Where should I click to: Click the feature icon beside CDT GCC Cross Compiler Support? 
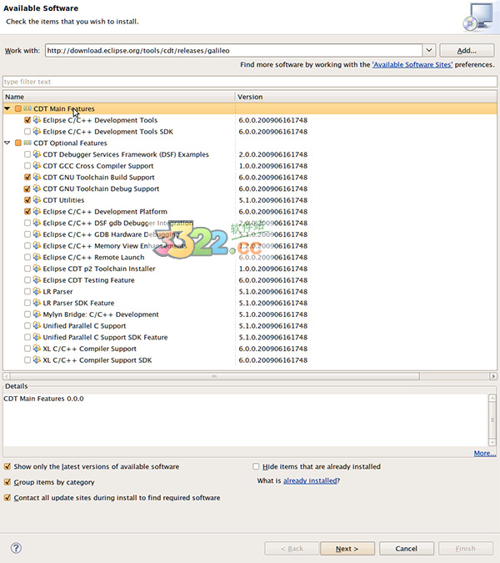pos(37,165)
